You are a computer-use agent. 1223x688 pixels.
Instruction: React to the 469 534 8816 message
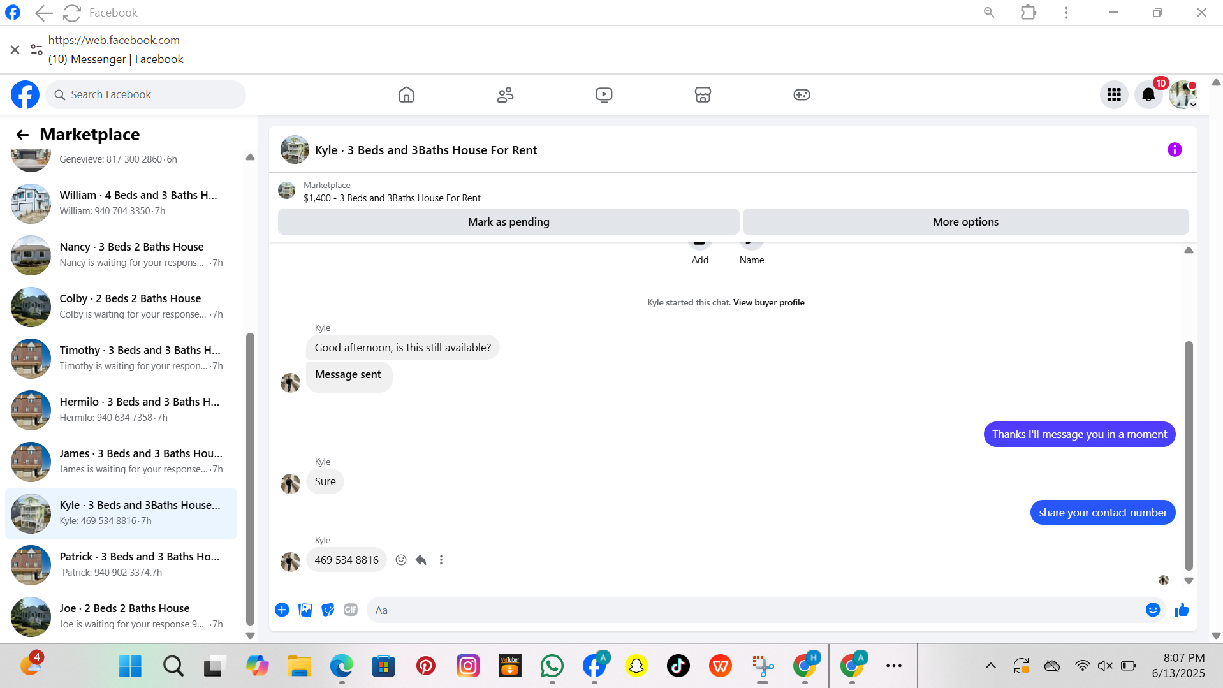pos(401,560)
